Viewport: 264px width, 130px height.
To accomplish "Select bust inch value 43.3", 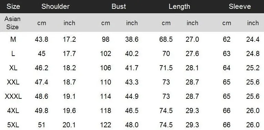I will (x=132, y=82).
